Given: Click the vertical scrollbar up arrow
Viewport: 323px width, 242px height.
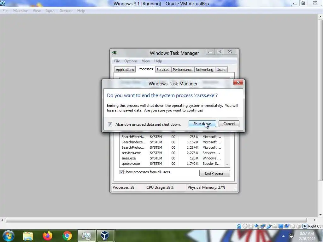Looking at the screenshot, I should point(320,16).
